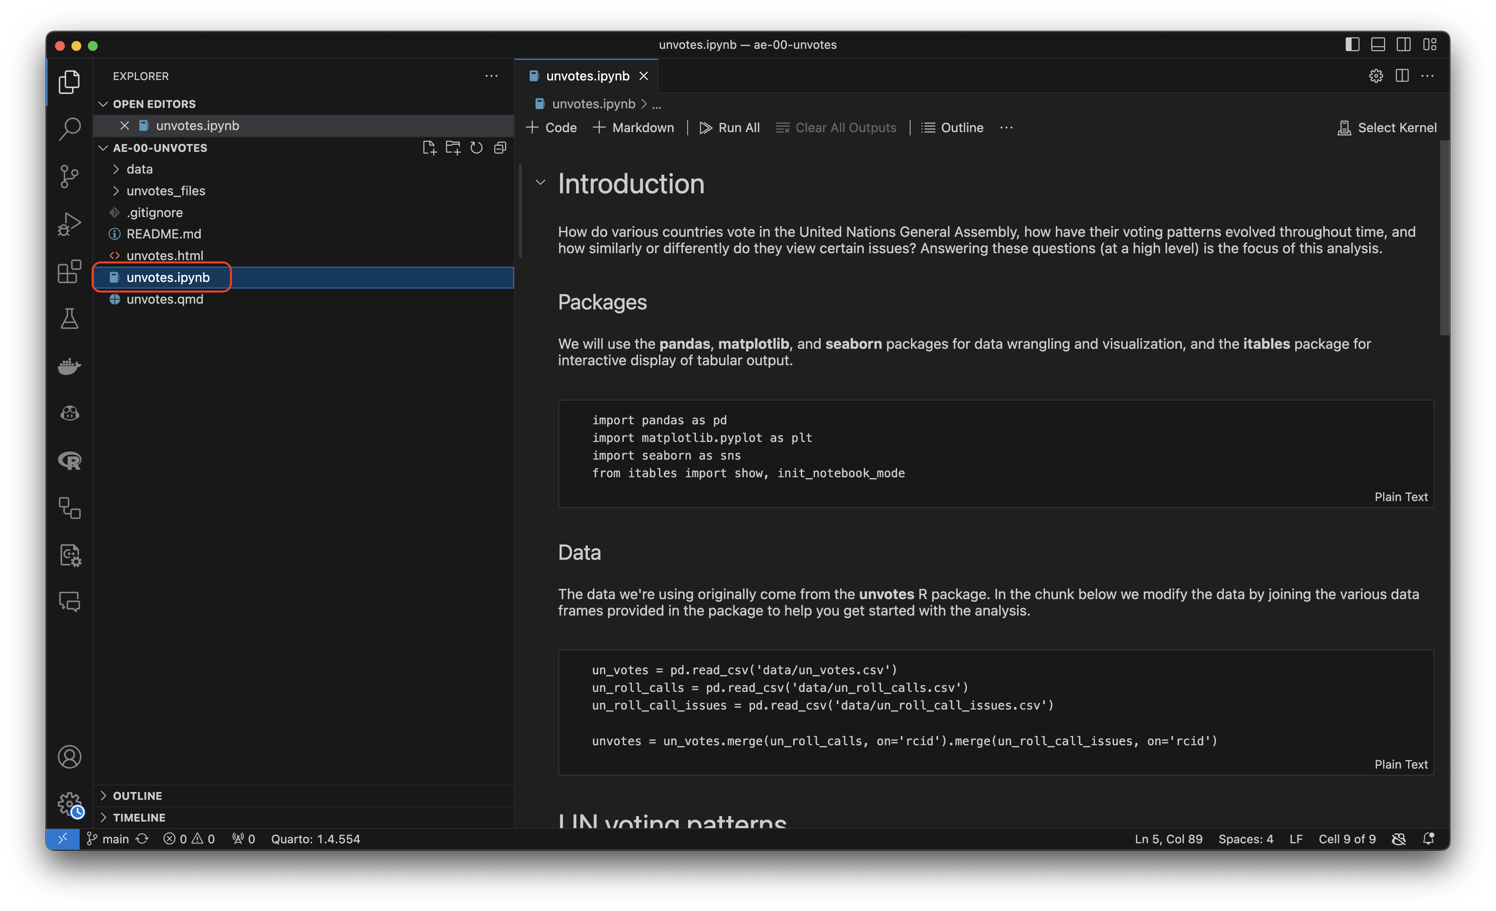Open the Docker view icon
Viewport: 1496px width, 911px height.
pyautogui.click(x=69, y=366)
